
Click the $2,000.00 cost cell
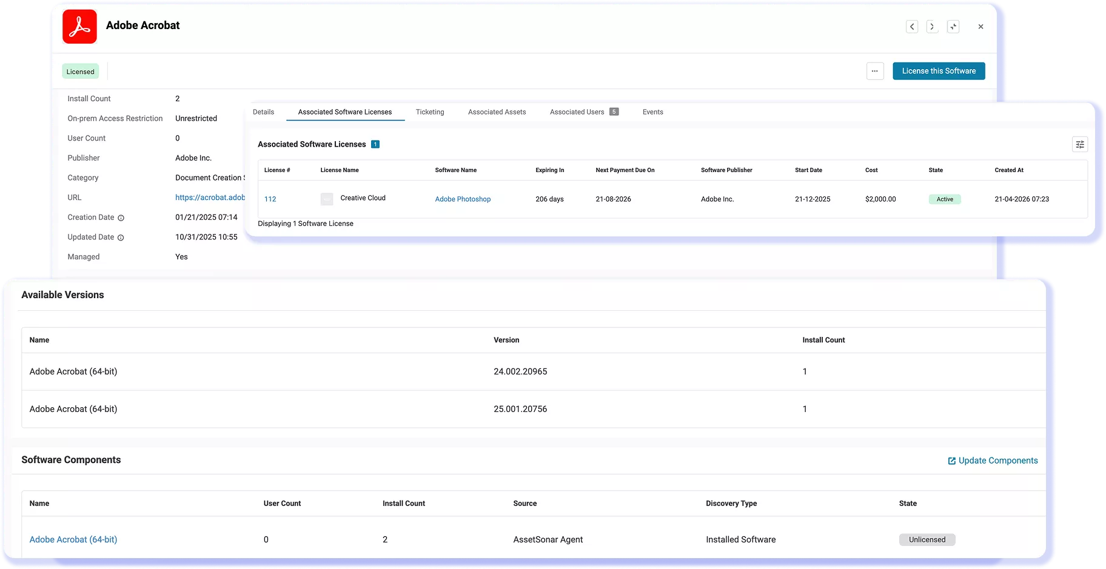pyautogui.click(x=880, y=199)
